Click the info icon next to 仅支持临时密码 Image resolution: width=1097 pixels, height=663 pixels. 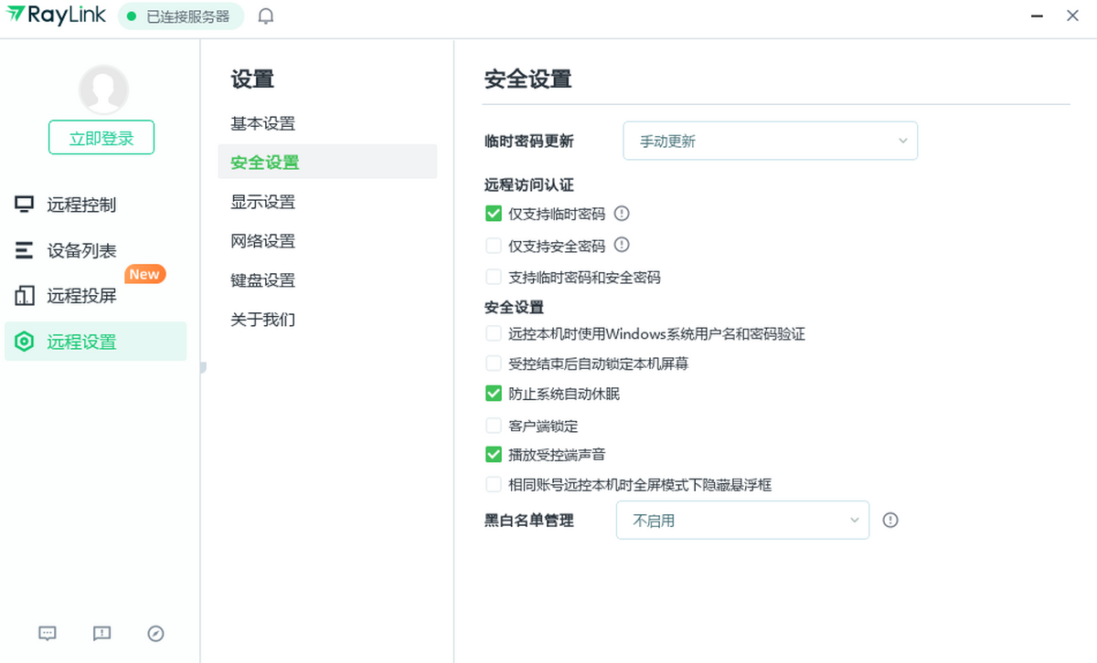point(623,214)
